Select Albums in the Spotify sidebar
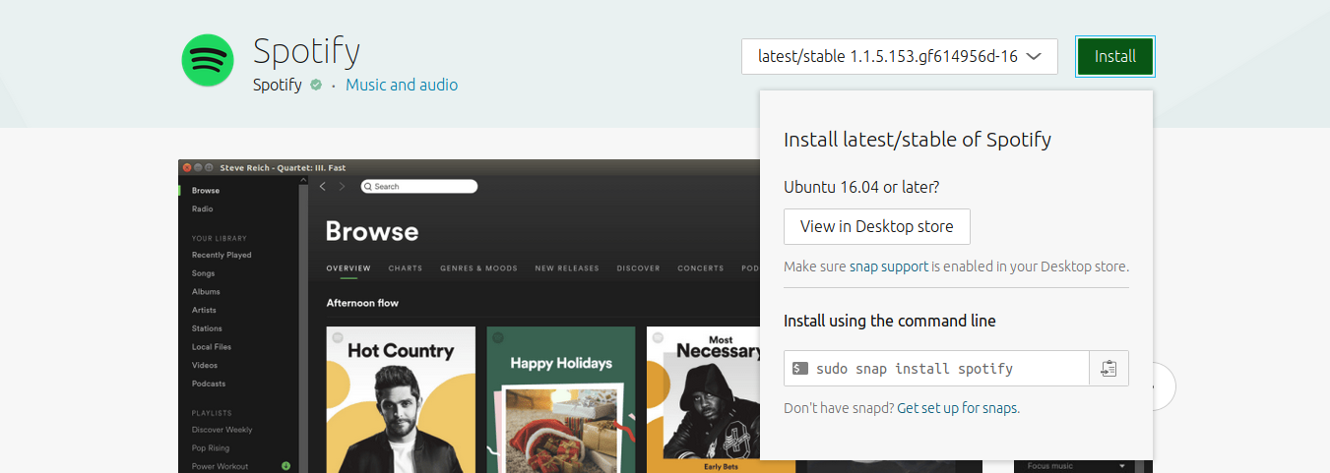Screen dimensions: 1330x473 206,292
